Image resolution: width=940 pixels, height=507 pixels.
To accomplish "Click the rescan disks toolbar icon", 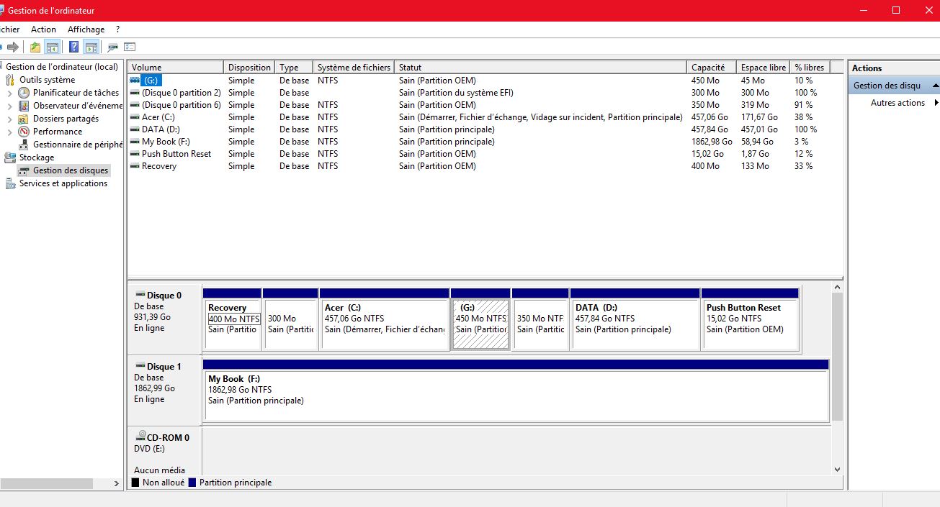I will (112, 47).
